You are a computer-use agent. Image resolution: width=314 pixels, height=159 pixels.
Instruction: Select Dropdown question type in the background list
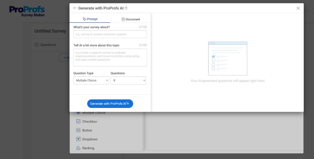point(87,139)
